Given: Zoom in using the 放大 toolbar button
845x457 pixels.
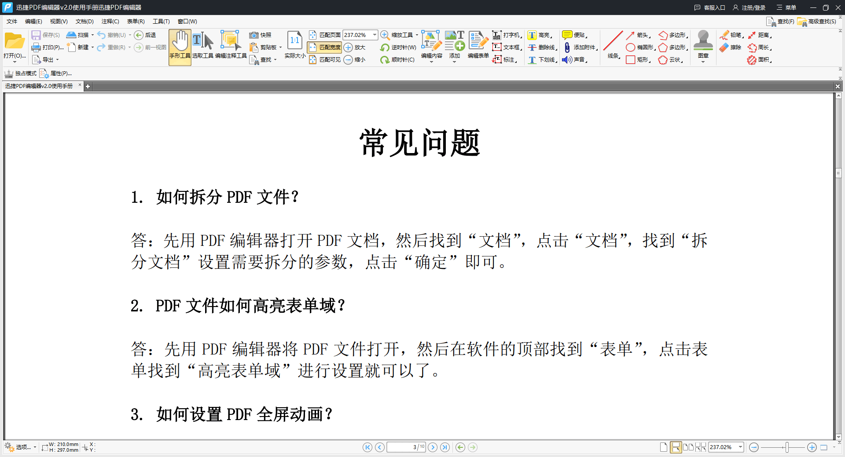Looking at the screenshot, I should [355, 47].
